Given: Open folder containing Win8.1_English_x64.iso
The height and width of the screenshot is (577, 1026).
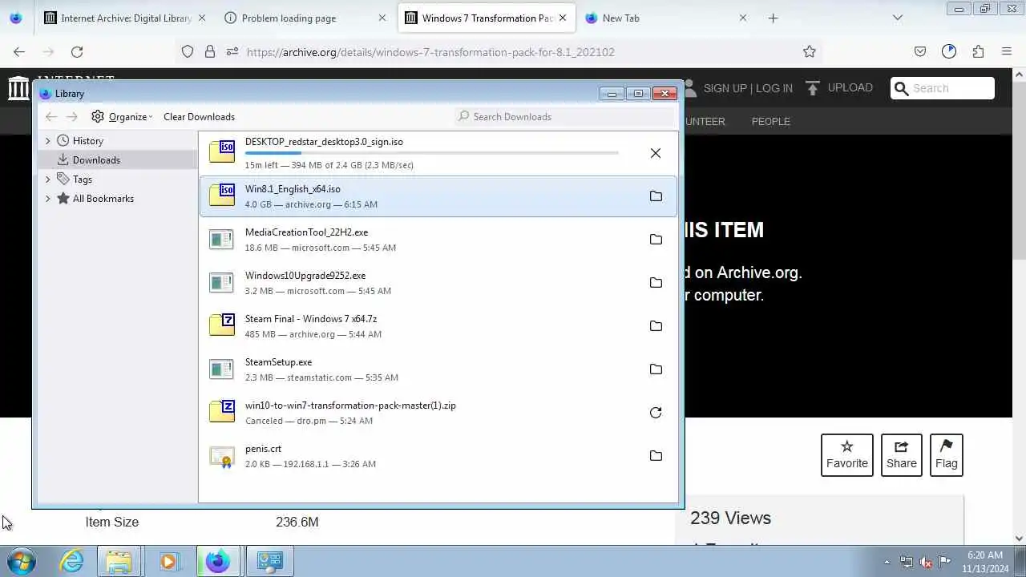Looking at the screenshot, I should coord(656,196).
